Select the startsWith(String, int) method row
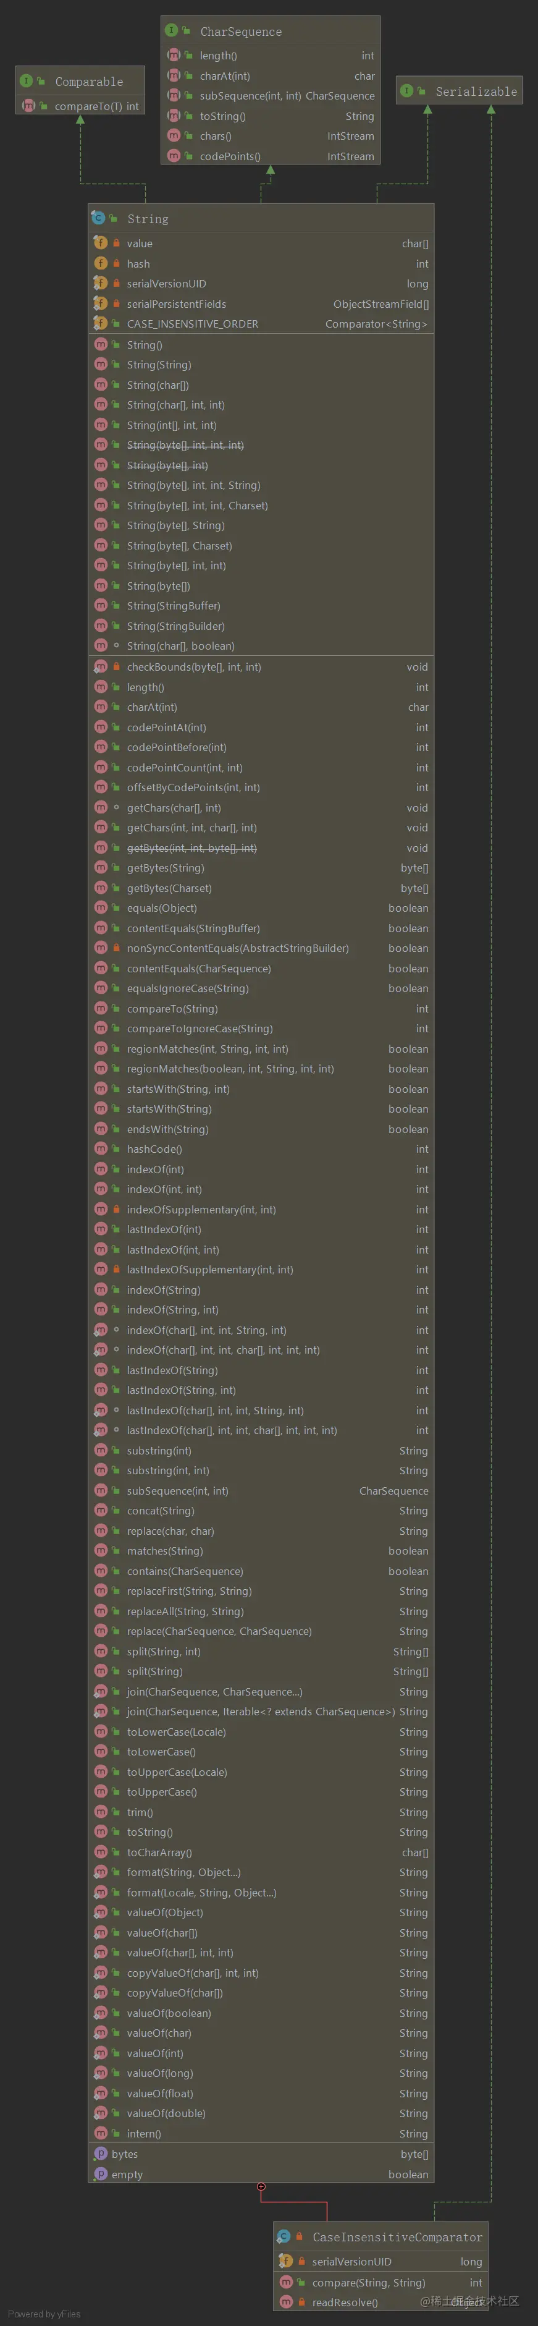 point(261,1089)
